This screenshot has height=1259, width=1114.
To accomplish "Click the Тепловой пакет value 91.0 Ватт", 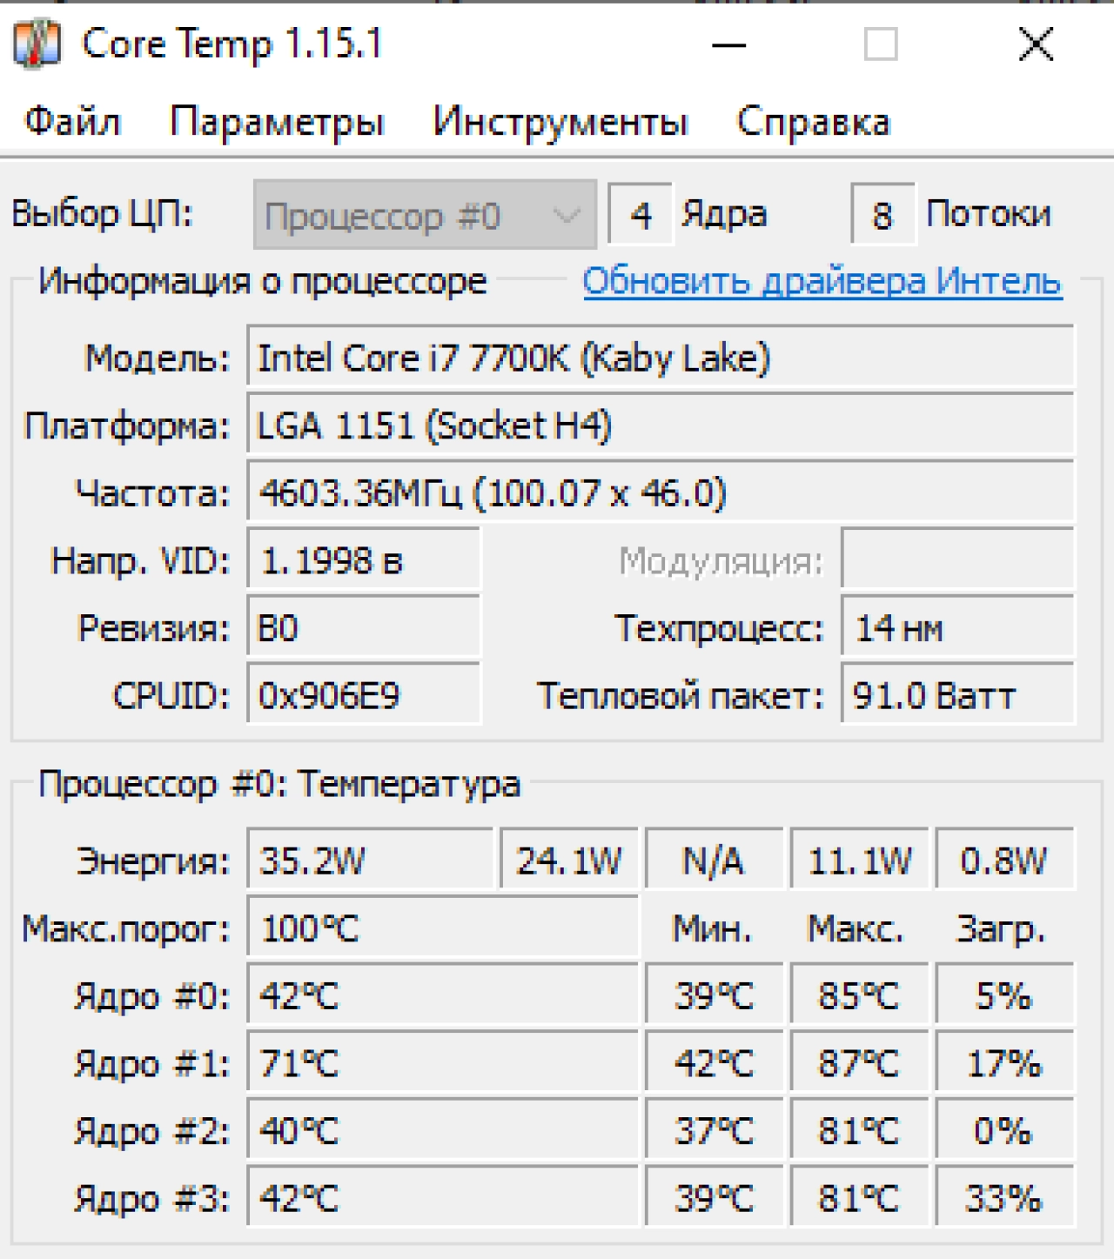I will tap(957, 694).
